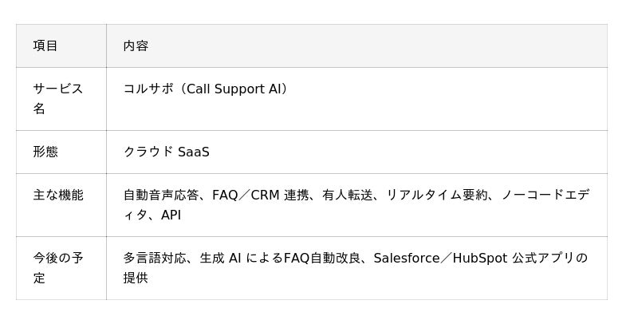Viewport: 638px width, 324px height.
Task: Click the HubSpot text
Action: 480,258
